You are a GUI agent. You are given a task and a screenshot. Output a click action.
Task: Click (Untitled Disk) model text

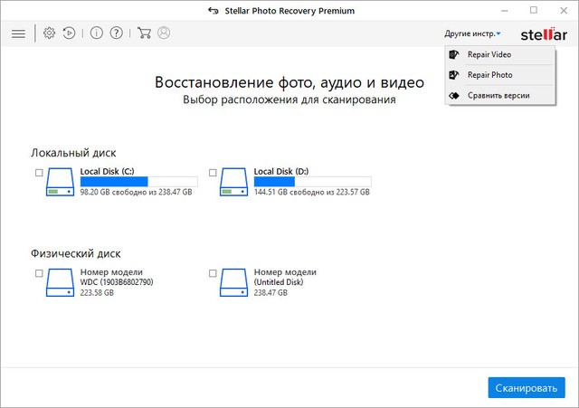[x=279, y=282]
